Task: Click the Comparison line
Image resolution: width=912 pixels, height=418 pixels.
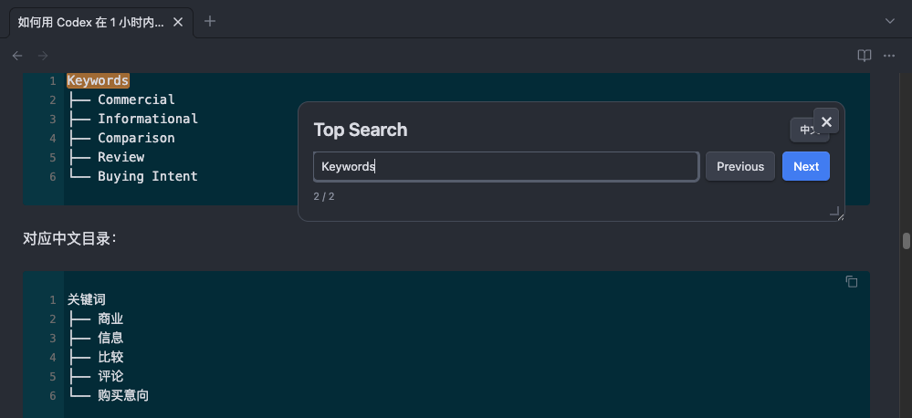Action: click(x=136, y=138)
